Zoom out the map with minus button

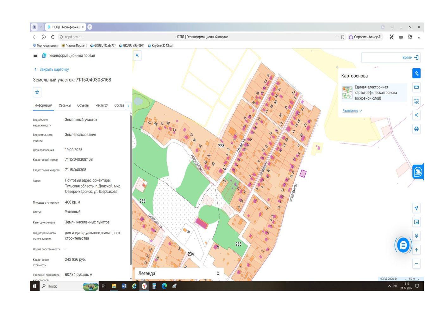[416, 264]
